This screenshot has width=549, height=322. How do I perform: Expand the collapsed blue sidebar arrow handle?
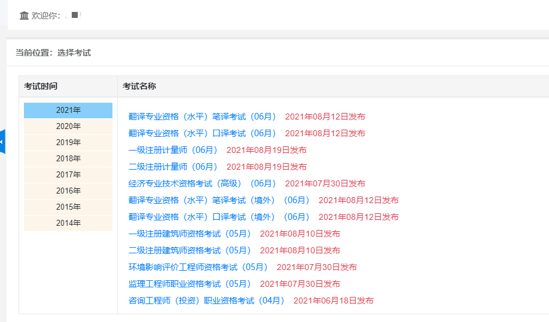pos(2,142)
